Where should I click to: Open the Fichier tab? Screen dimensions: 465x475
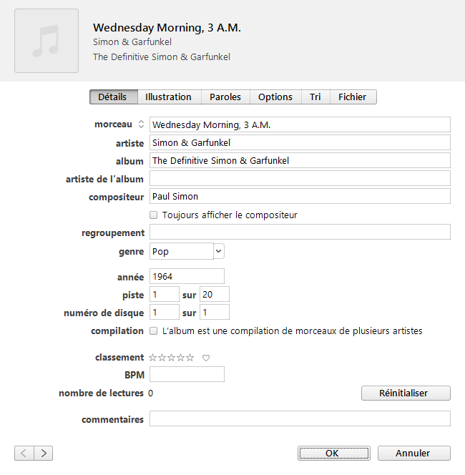coord(353,97)
